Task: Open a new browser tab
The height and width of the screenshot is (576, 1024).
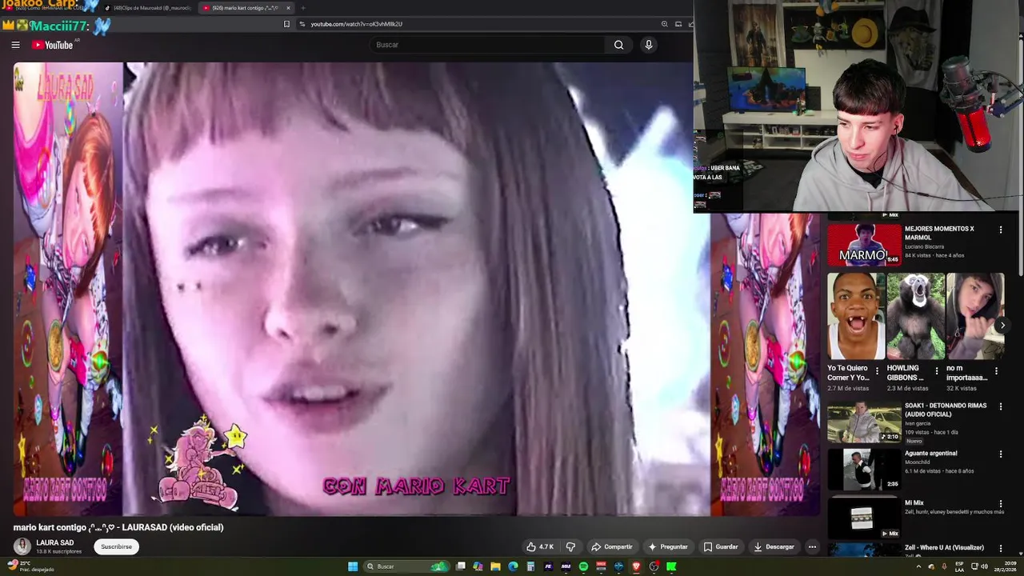Action: 302,8
